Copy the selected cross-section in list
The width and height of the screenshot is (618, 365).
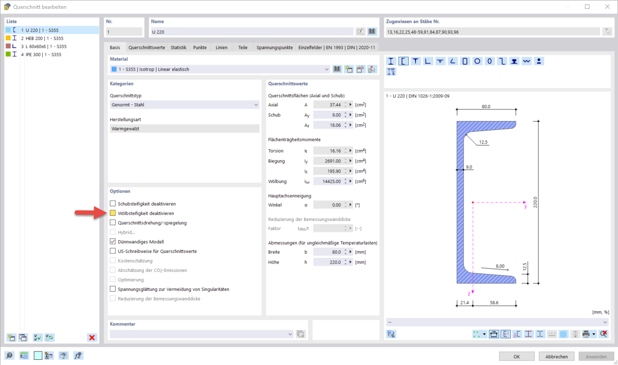tap(23, 337)
